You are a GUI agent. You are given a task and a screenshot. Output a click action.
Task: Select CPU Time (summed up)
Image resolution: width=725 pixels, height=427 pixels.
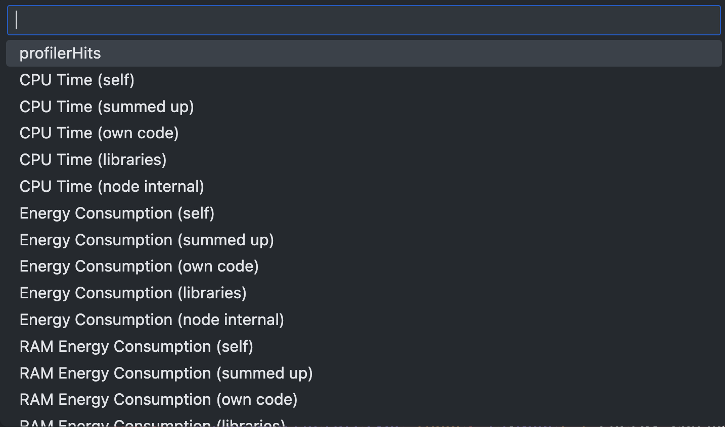(107, 107)
